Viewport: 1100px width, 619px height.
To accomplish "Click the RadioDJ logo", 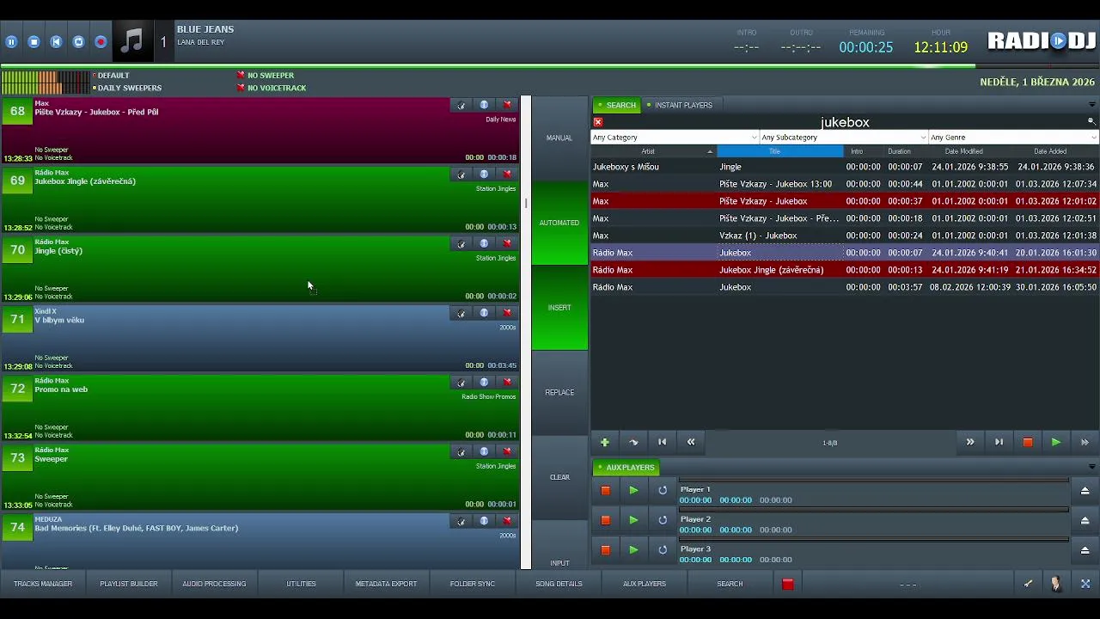I will click(1042, 40).
